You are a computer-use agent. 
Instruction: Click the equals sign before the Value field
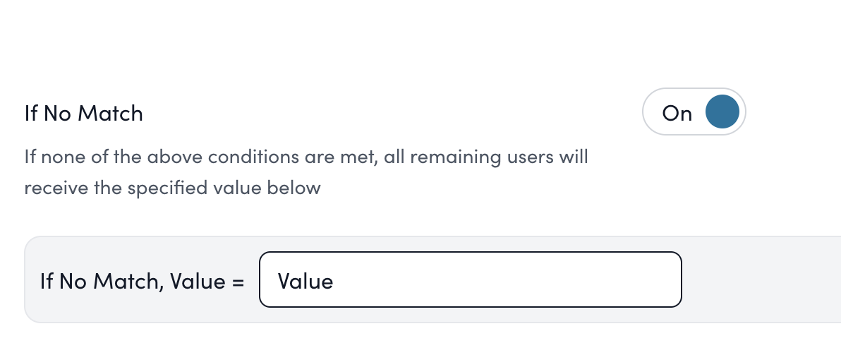(236, 282)
